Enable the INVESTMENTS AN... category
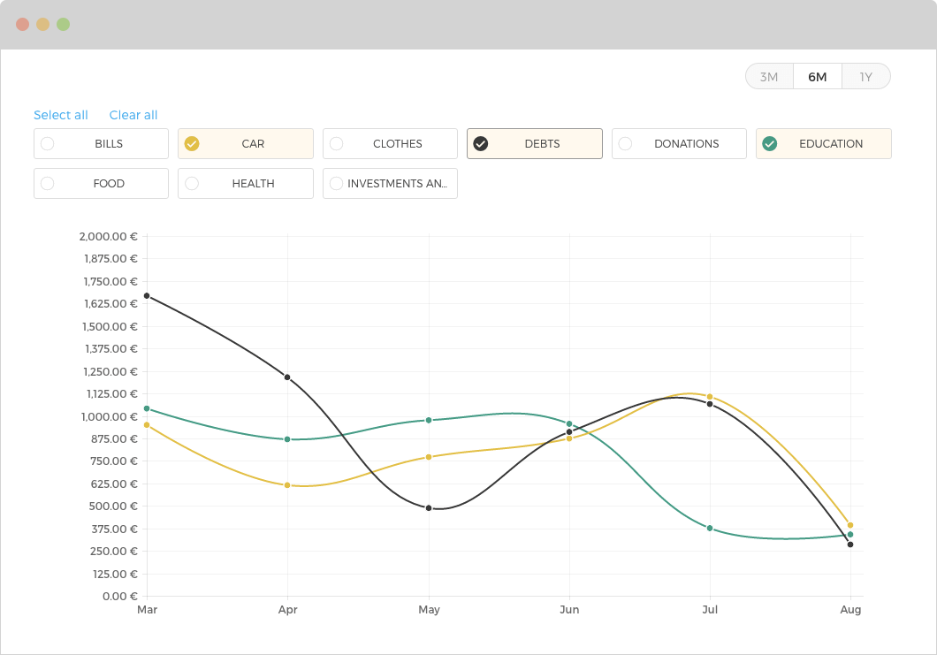This screenshot has height=655, width=937. (x=390, y=184)
